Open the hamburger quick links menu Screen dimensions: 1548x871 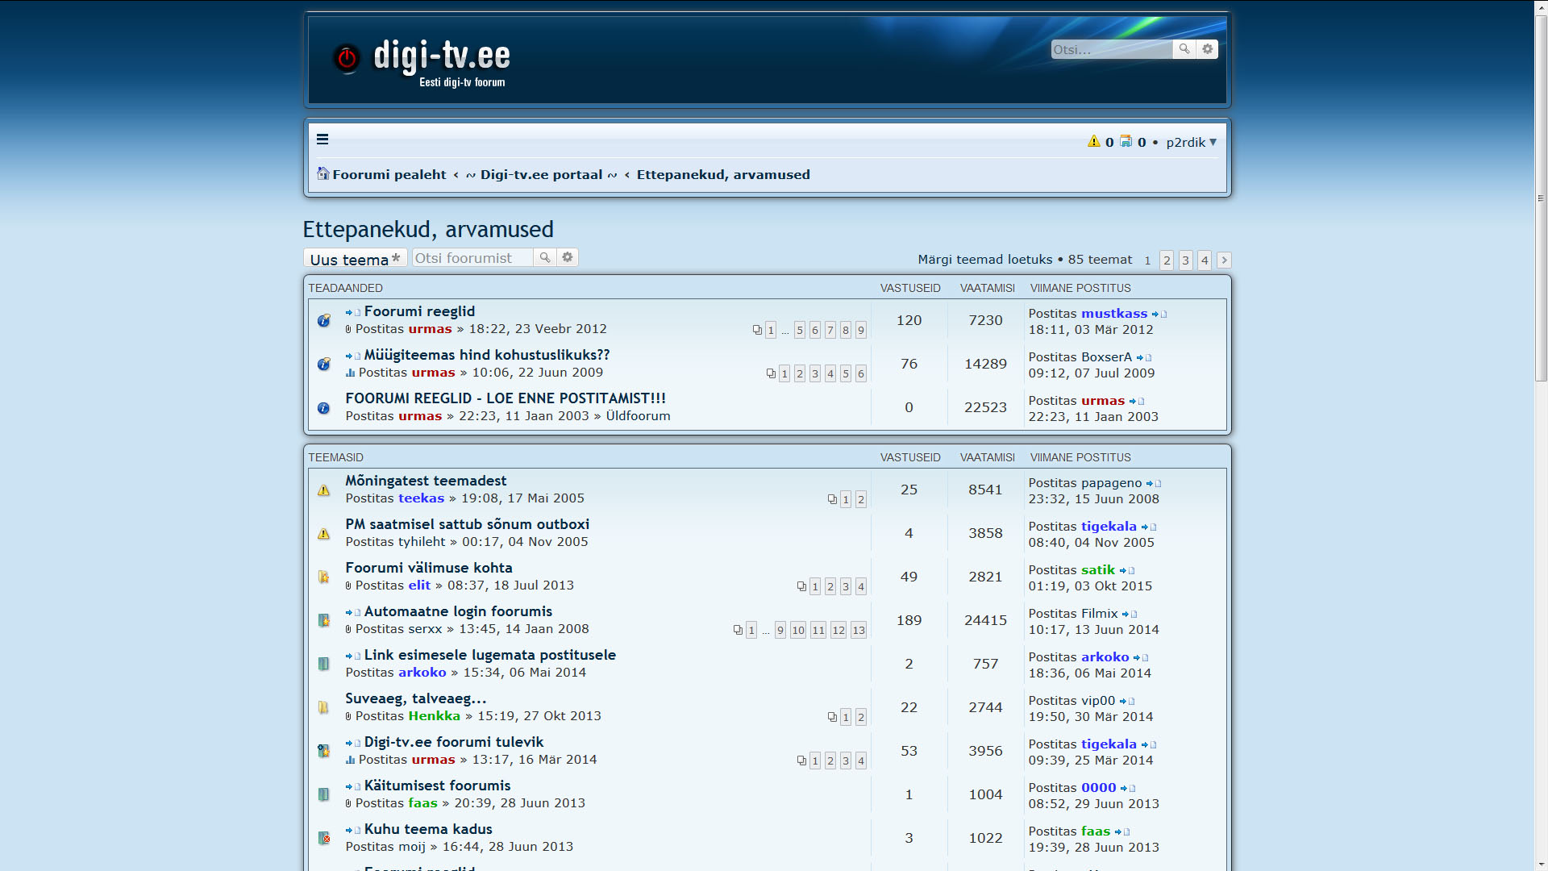point(322,140)
